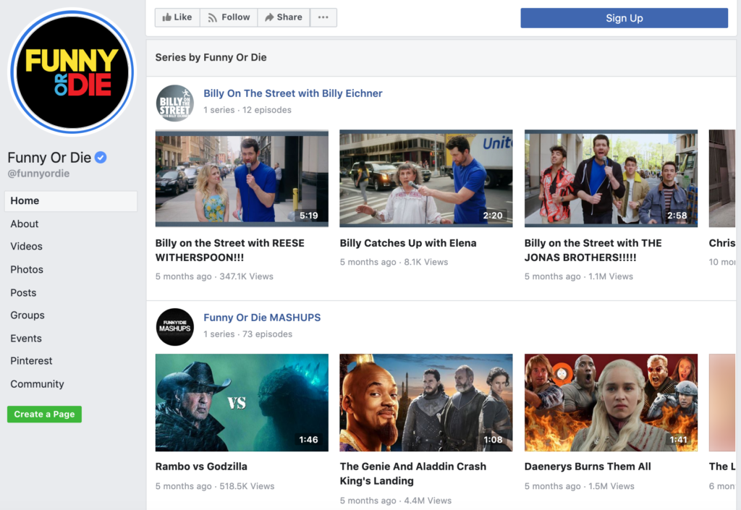Navigate to the Community section

pos(37,383)
